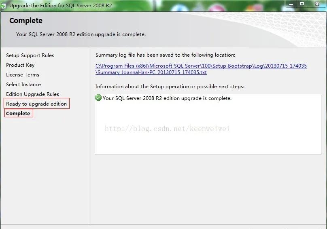The height and width of the screenshot is (229, 327).
Task: Select the bold Complete step in sidebar
Action: click(x=18, y=113)
